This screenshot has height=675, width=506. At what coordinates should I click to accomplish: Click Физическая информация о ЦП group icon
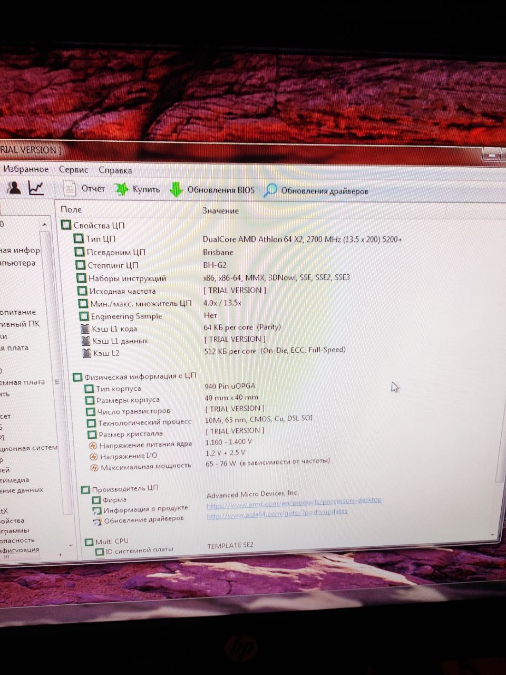[77, 377]
